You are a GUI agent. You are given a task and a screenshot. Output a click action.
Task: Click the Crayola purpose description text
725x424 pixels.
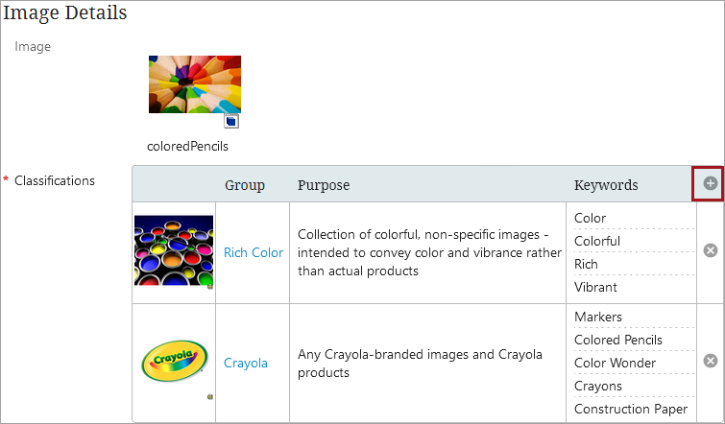click(x=420, y=363)
